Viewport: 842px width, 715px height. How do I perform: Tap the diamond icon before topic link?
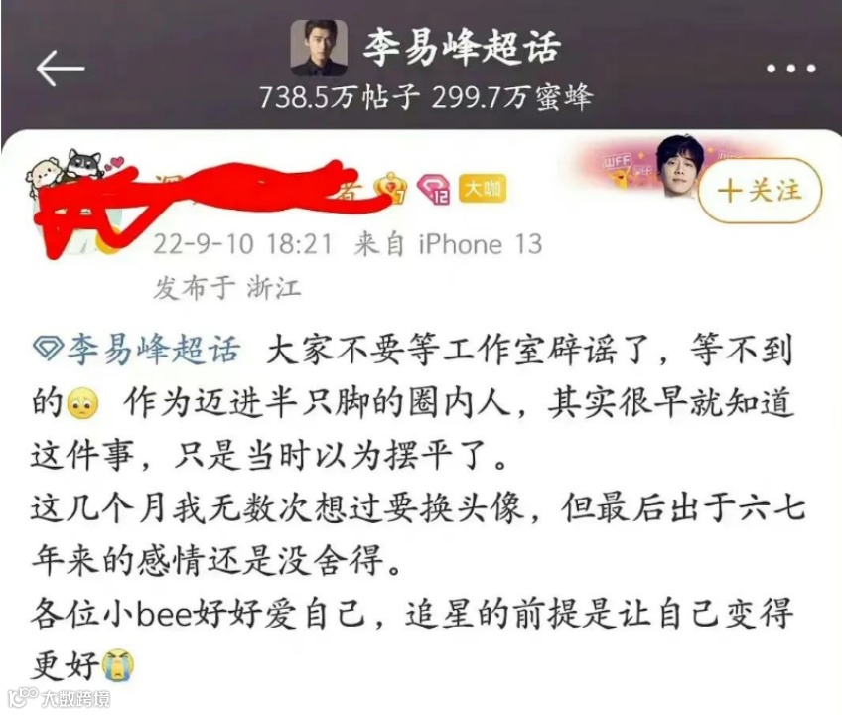click(48, 348)
